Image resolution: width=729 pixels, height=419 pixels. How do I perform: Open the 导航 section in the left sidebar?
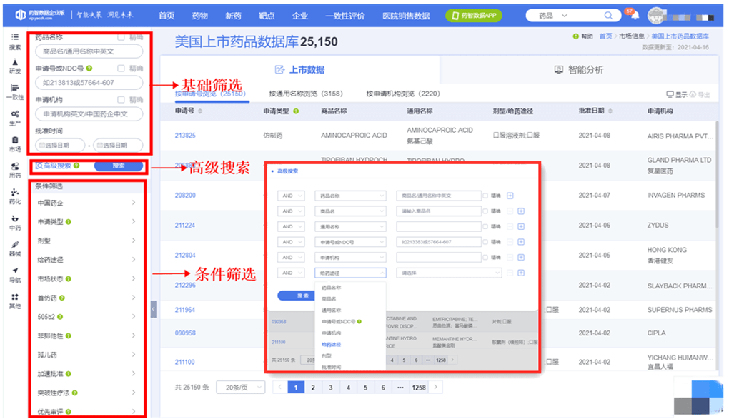15,275
